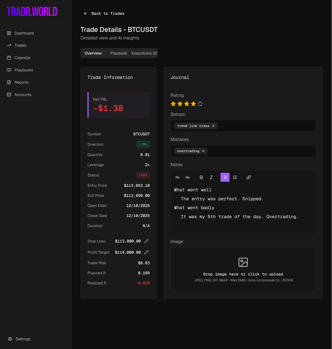332x349 pixels.
Task: Click the profit target value $114,000.00
Action: [x=128, y=252]
